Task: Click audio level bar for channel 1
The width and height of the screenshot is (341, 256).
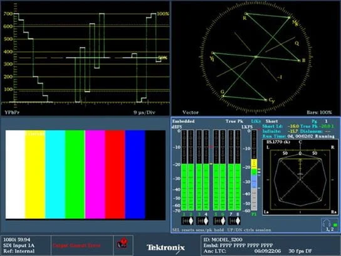Action: point(184,170)
